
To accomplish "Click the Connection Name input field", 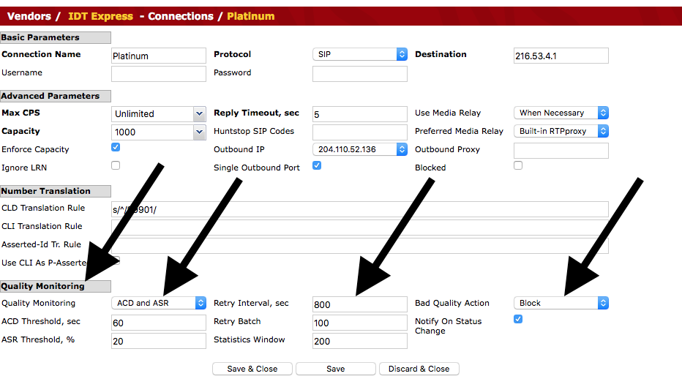I will pyautogui.click(x=158, y=56).
